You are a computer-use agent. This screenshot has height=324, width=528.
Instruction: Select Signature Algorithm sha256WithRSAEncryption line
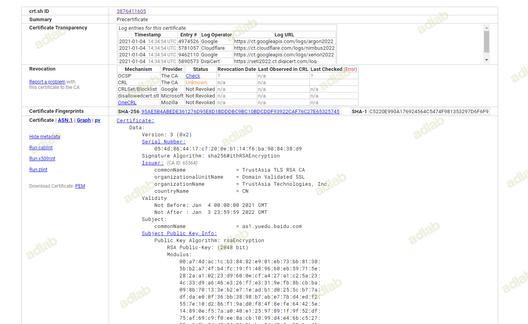point(211,156)
